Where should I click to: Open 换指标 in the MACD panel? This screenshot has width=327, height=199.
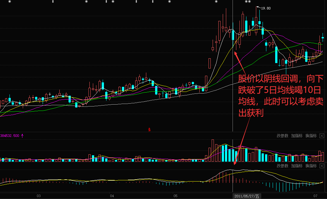[x=311, y=166]
